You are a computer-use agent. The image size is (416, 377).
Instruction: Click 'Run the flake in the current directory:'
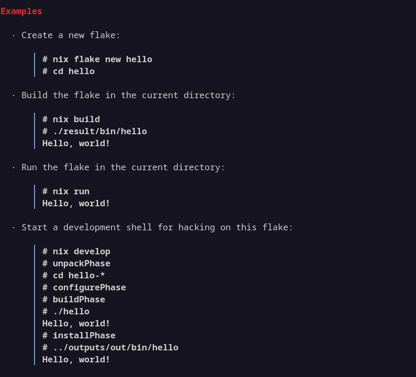123,167
